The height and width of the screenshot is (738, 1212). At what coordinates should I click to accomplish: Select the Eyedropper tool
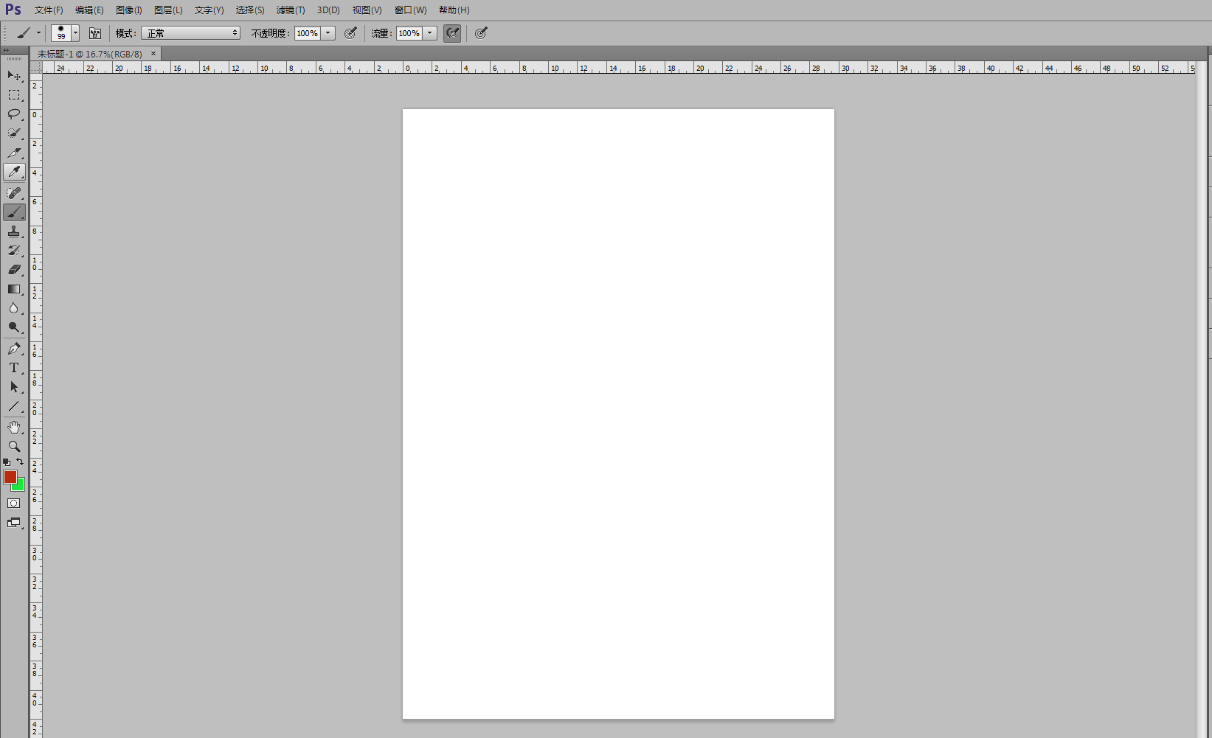(14, 172)
